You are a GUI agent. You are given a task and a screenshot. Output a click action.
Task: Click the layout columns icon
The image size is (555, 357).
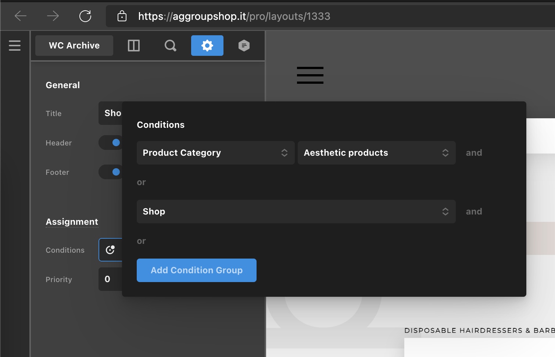[134, 46]
